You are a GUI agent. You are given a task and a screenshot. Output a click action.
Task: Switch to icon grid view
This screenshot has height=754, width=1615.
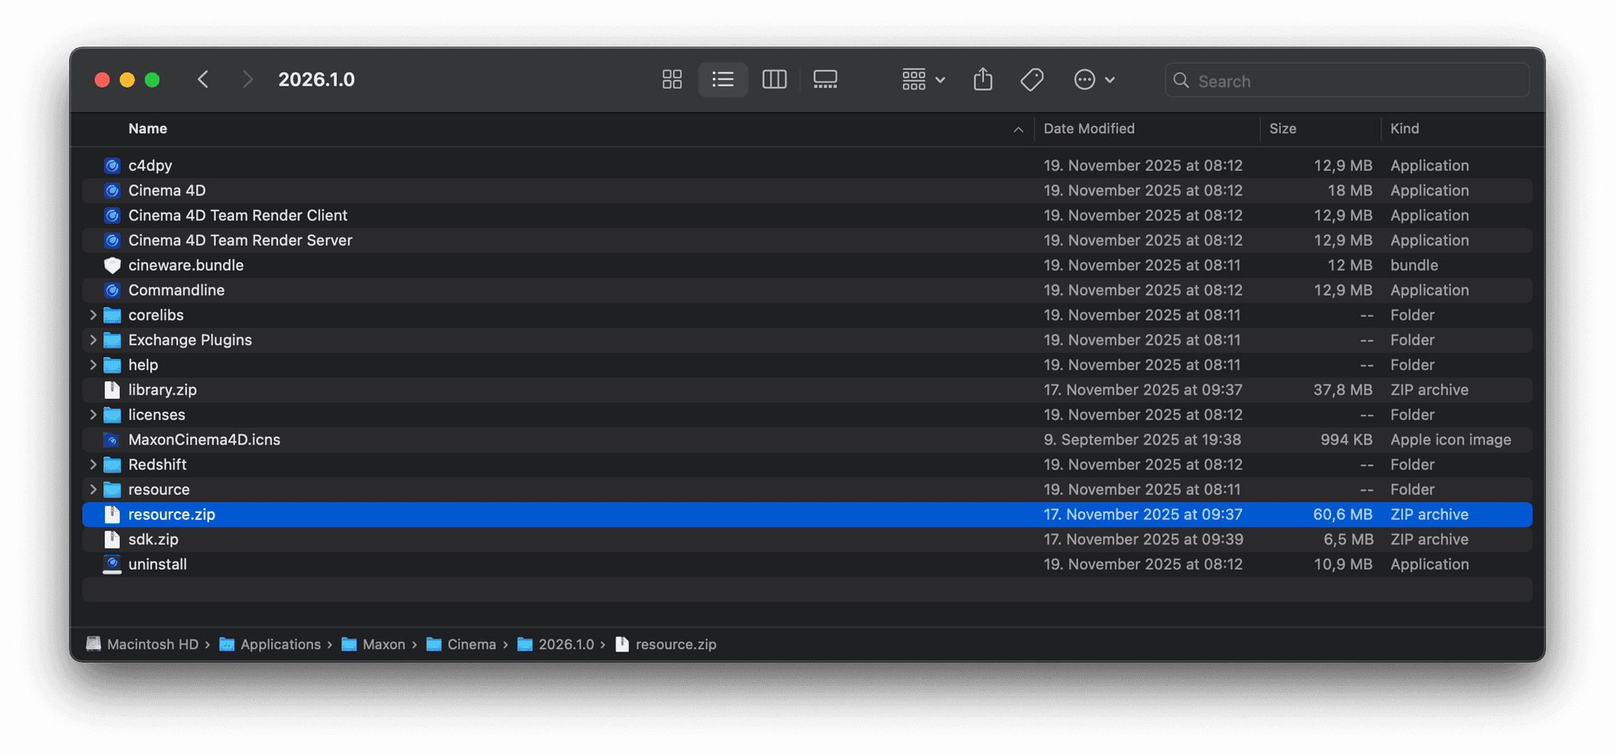(x=672, y=80)
